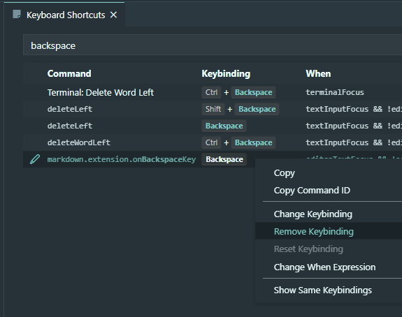The width and height of the screenshot is (402, 317).
Task: Select Copy Command ID menu entry
Action: [312, 190]
